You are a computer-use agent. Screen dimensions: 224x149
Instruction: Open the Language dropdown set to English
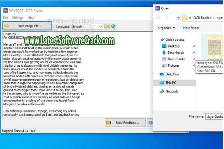87,26
